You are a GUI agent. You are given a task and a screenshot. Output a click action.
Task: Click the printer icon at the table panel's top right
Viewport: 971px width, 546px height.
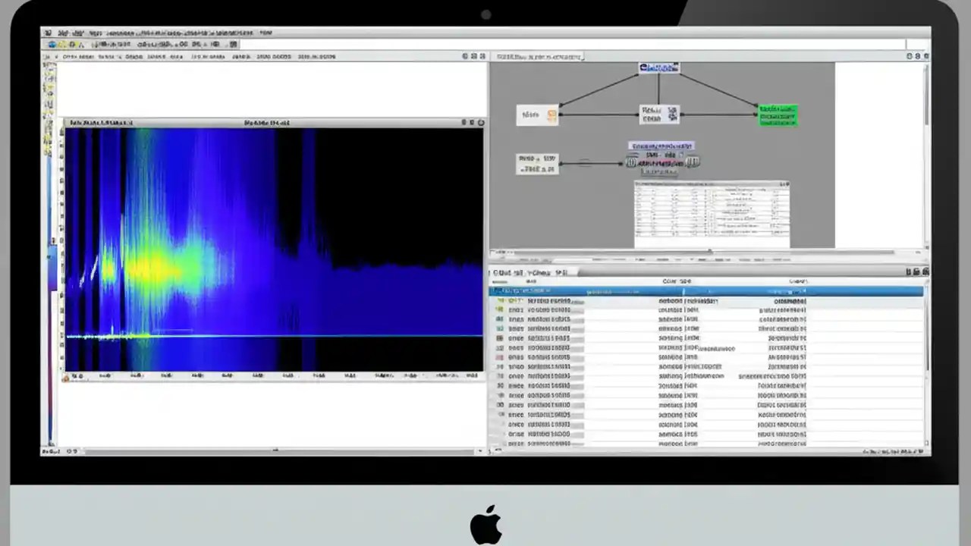918,271
